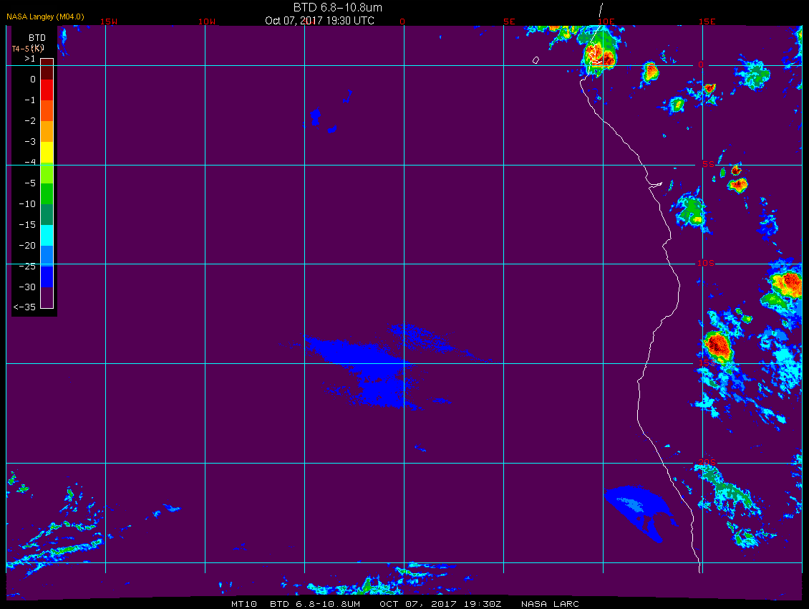The width and height of the screenshot is (809, 609).
Task: Click the '<-35' legend value
Action: click(24, 307)
